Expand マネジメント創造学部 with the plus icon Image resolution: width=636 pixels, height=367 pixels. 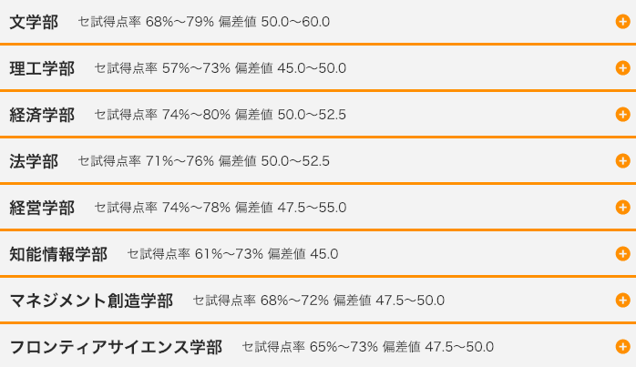(622, 301)
